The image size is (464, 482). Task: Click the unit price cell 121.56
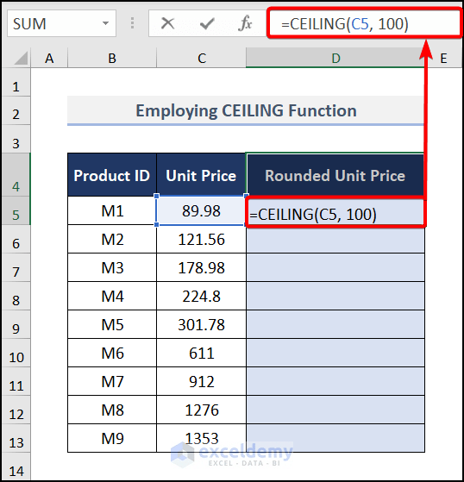202,239
